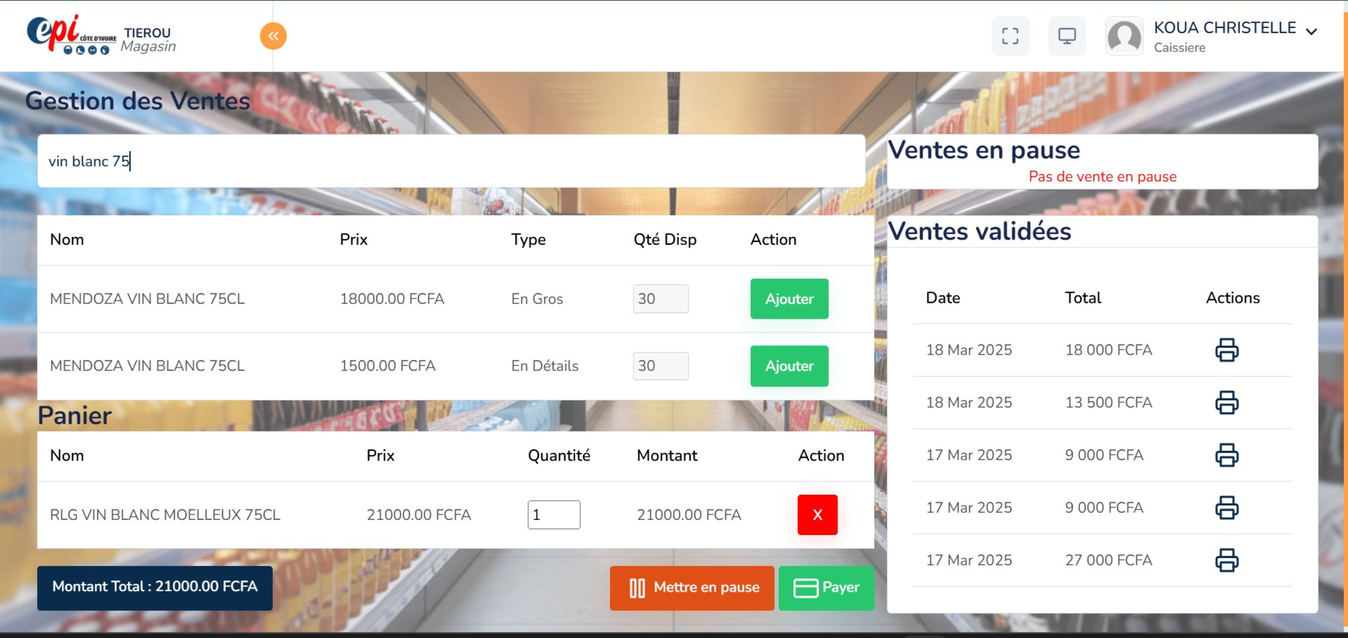Click the monitor display icon

point(1067,36)
